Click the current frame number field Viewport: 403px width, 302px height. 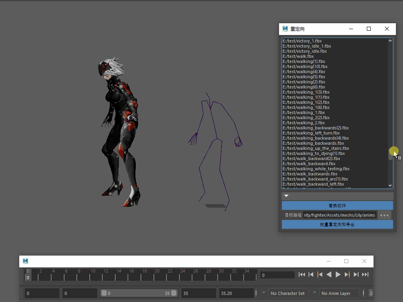(x=277, y=275)
